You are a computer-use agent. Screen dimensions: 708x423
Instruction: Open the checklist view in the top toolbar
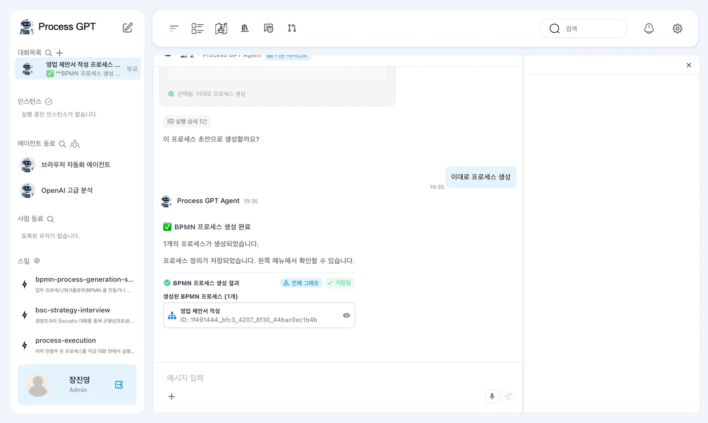(x=197, y=28)
